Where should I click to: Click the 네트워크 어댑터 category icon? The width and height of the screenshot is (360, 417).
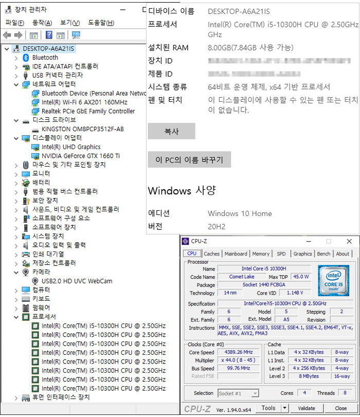pos(26,84)
